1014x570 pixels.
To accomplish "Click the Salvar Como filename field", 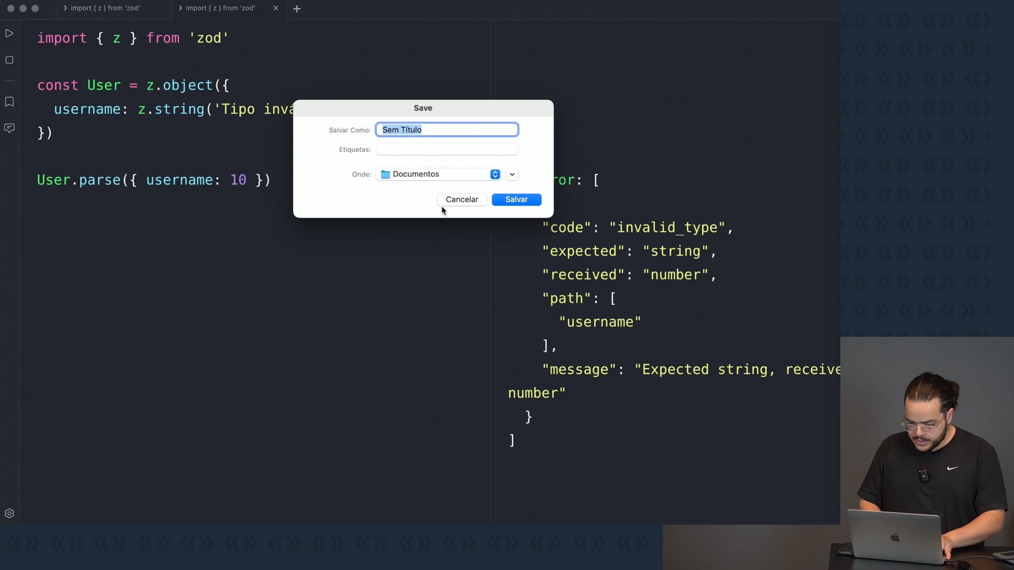I will (447, 130).
